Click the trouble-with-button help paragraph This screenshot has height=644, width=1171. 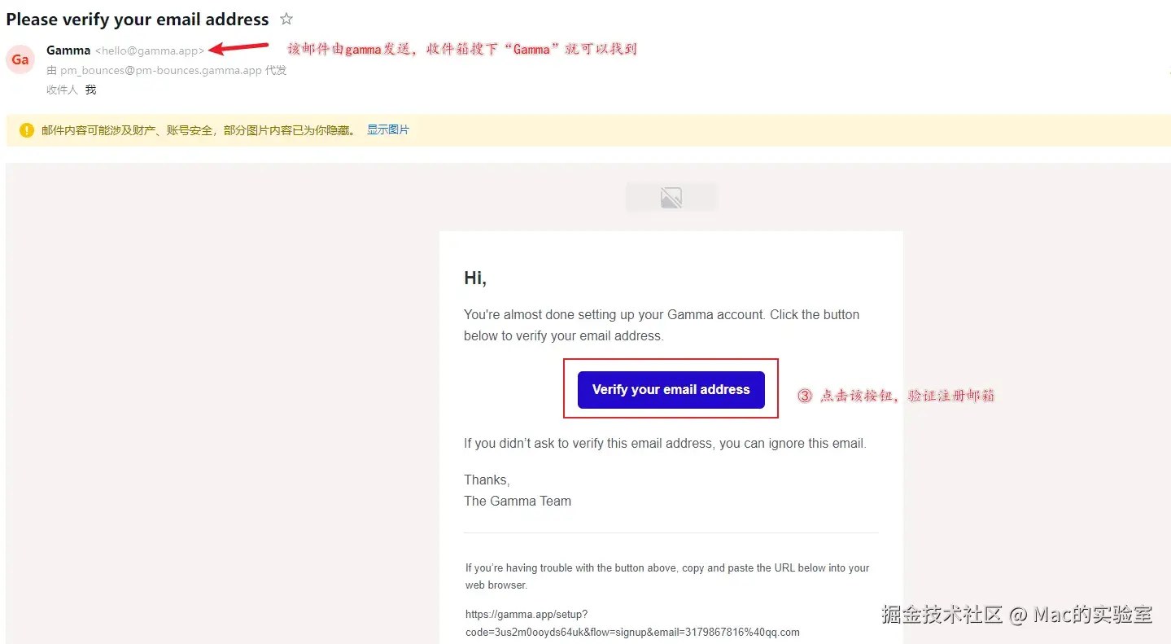667,576
